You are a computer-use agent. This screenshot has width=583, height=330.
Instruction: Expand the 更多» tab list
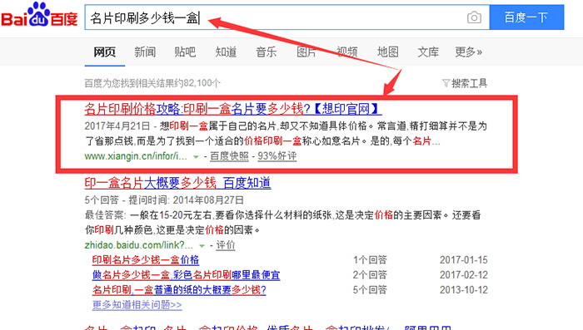pos(468,52)
